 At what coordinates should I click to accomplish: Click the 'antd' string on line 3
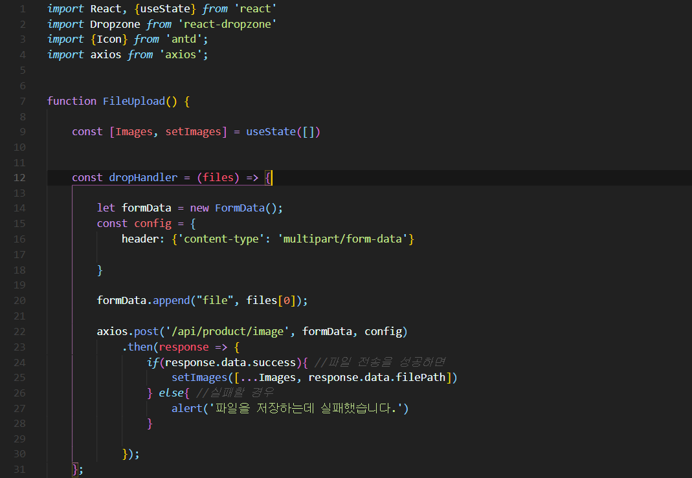[x=184, y=39]
